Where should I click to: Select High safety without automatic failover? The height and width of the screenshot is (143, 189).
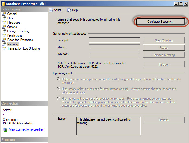coord(58,89)
